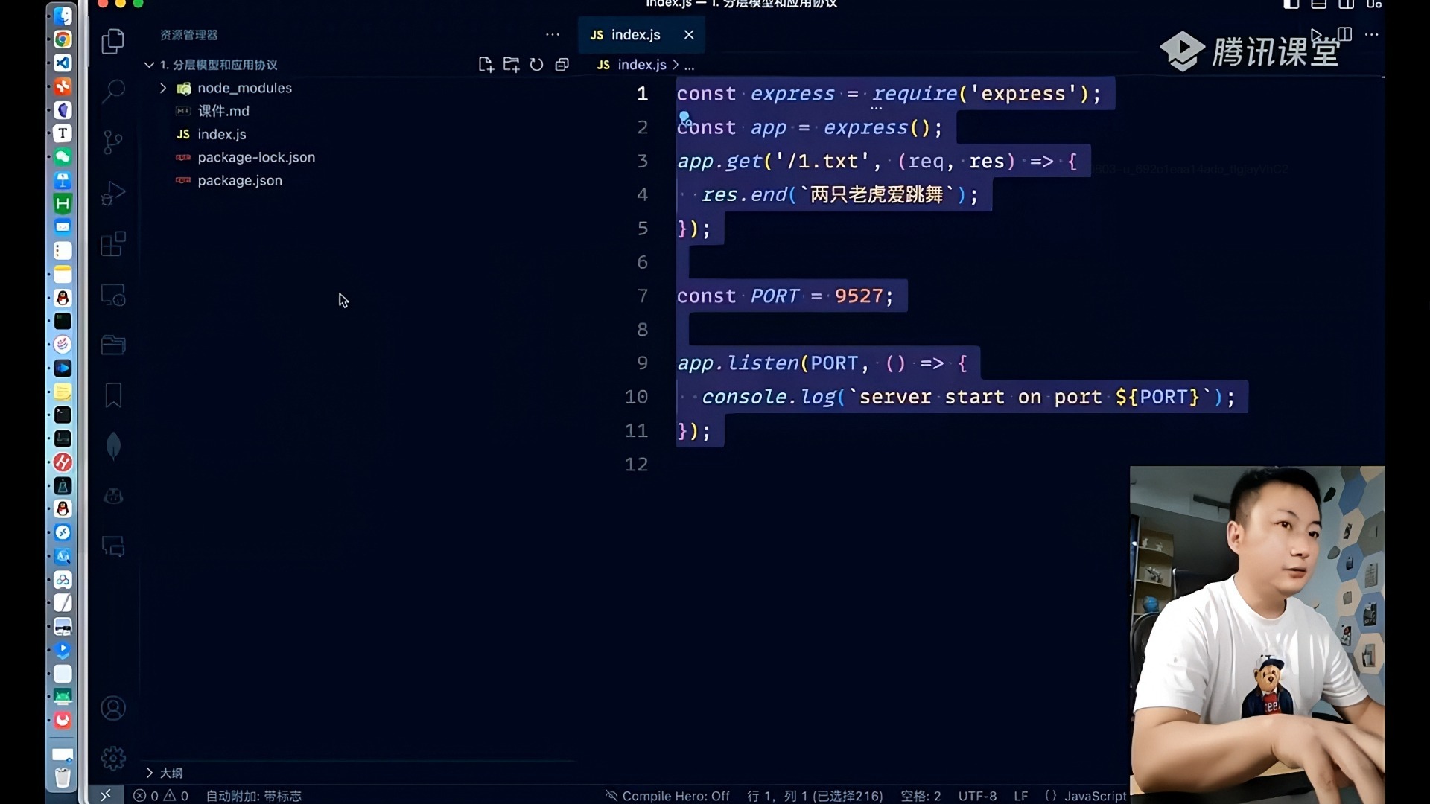1430x804 pixels.
Task: Switch to the index.js editor tab
Action: point(635,35)
